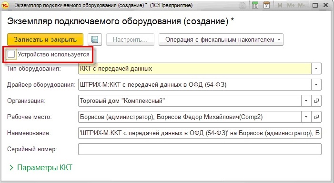This screenshot has height=183, width=334.
Task: Click the Драйвер оборудования: label
Action: (x=41, y=85)
